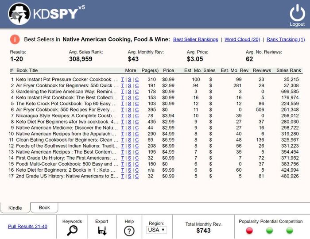Select title Nicaragua Style Recipes: A Complete Cookb
This screenshot has width=310, height=239.
[x=66, y=116]
